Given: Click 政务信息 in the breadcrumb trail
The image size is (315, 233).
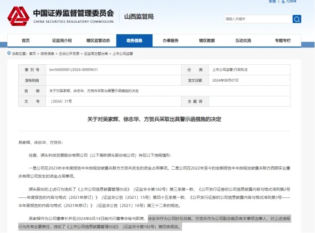Looking at the screenshot, I should (47, 54).
